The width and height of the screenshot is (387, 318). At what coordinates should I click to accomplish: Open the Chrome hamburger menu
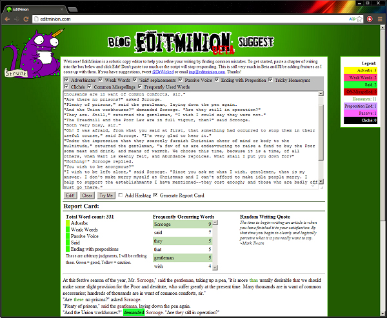(x=380, y=19)
